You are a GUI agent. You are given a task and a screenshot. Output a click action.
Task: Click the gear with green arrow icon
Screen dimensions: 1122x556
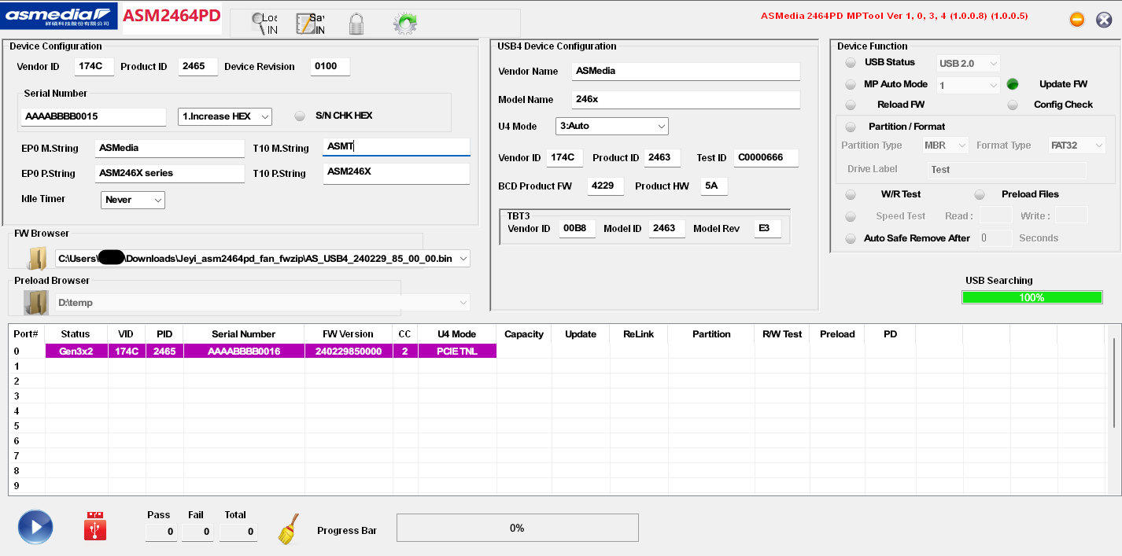404,24
